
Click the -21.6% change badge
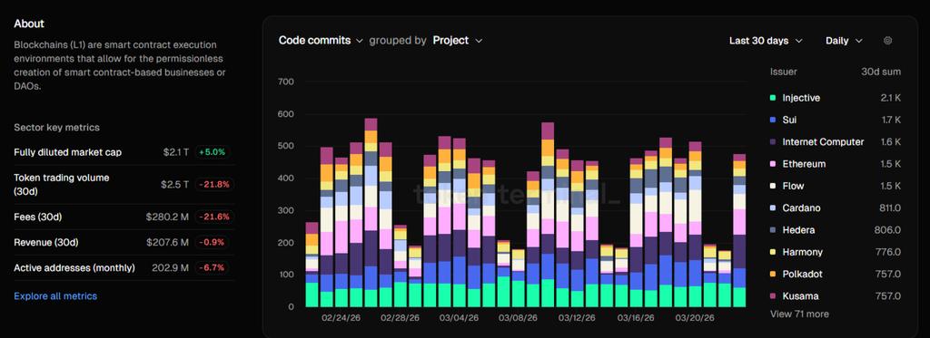pos(214,217)
